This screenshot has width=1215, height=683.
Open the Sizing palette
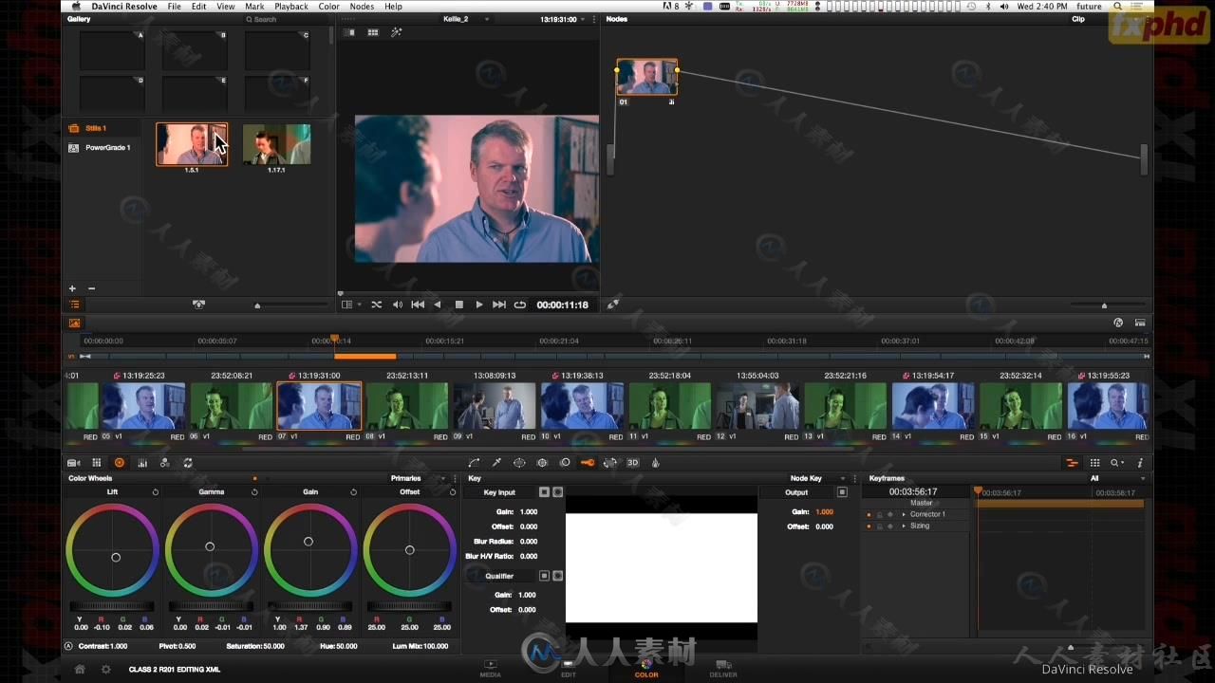[x=610, y=463]
